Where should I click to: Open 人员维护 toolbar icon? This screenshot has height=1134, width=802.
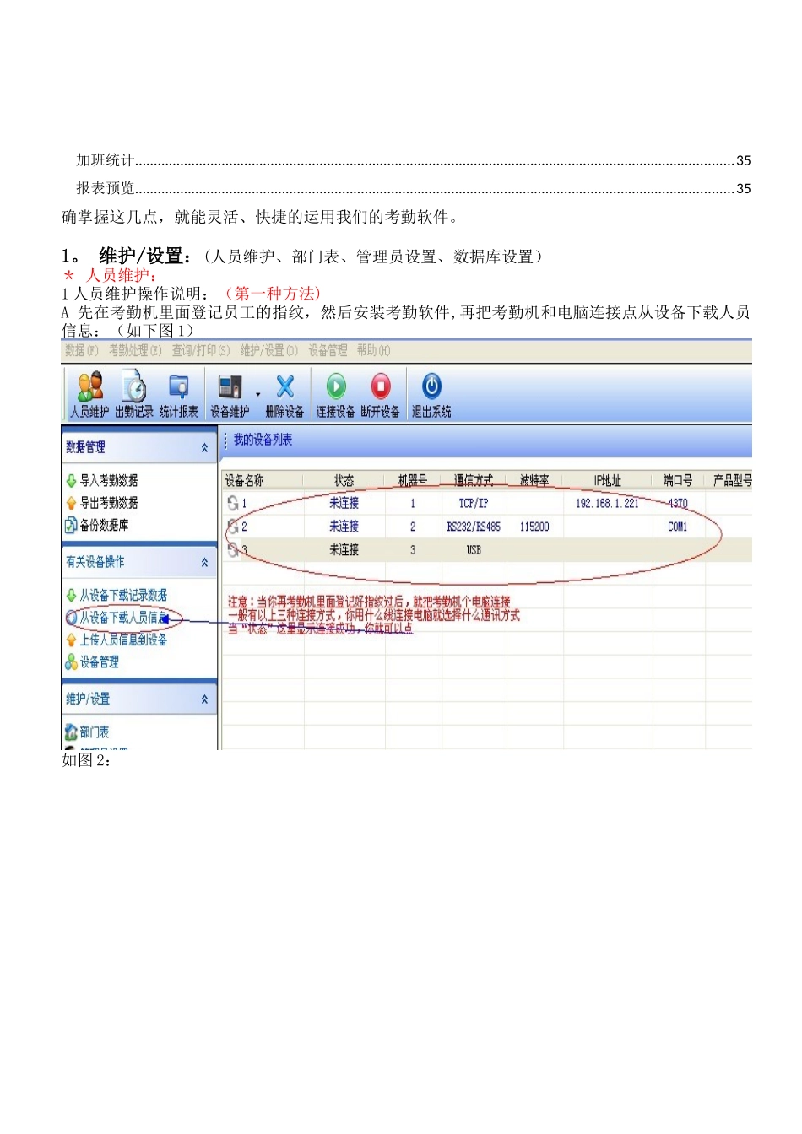tap(89, 395)
